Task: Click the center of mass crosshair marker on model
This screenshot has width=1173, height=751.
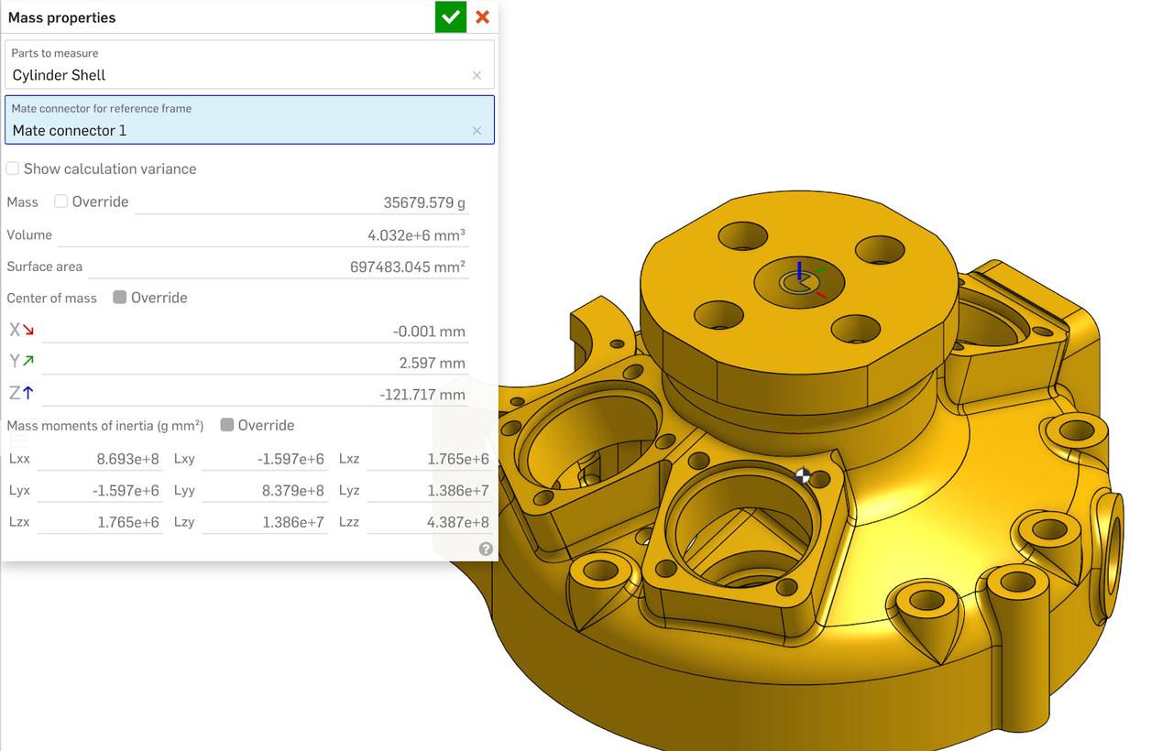Action: (804, 475)
